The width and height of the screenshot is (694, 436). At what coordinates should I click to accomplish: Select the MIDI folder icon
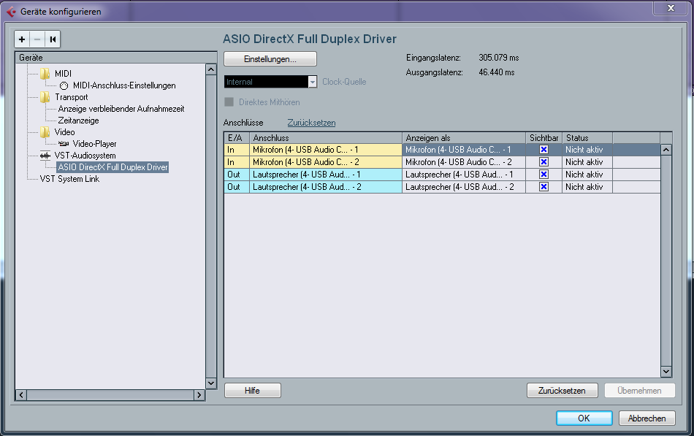point(45,74)
